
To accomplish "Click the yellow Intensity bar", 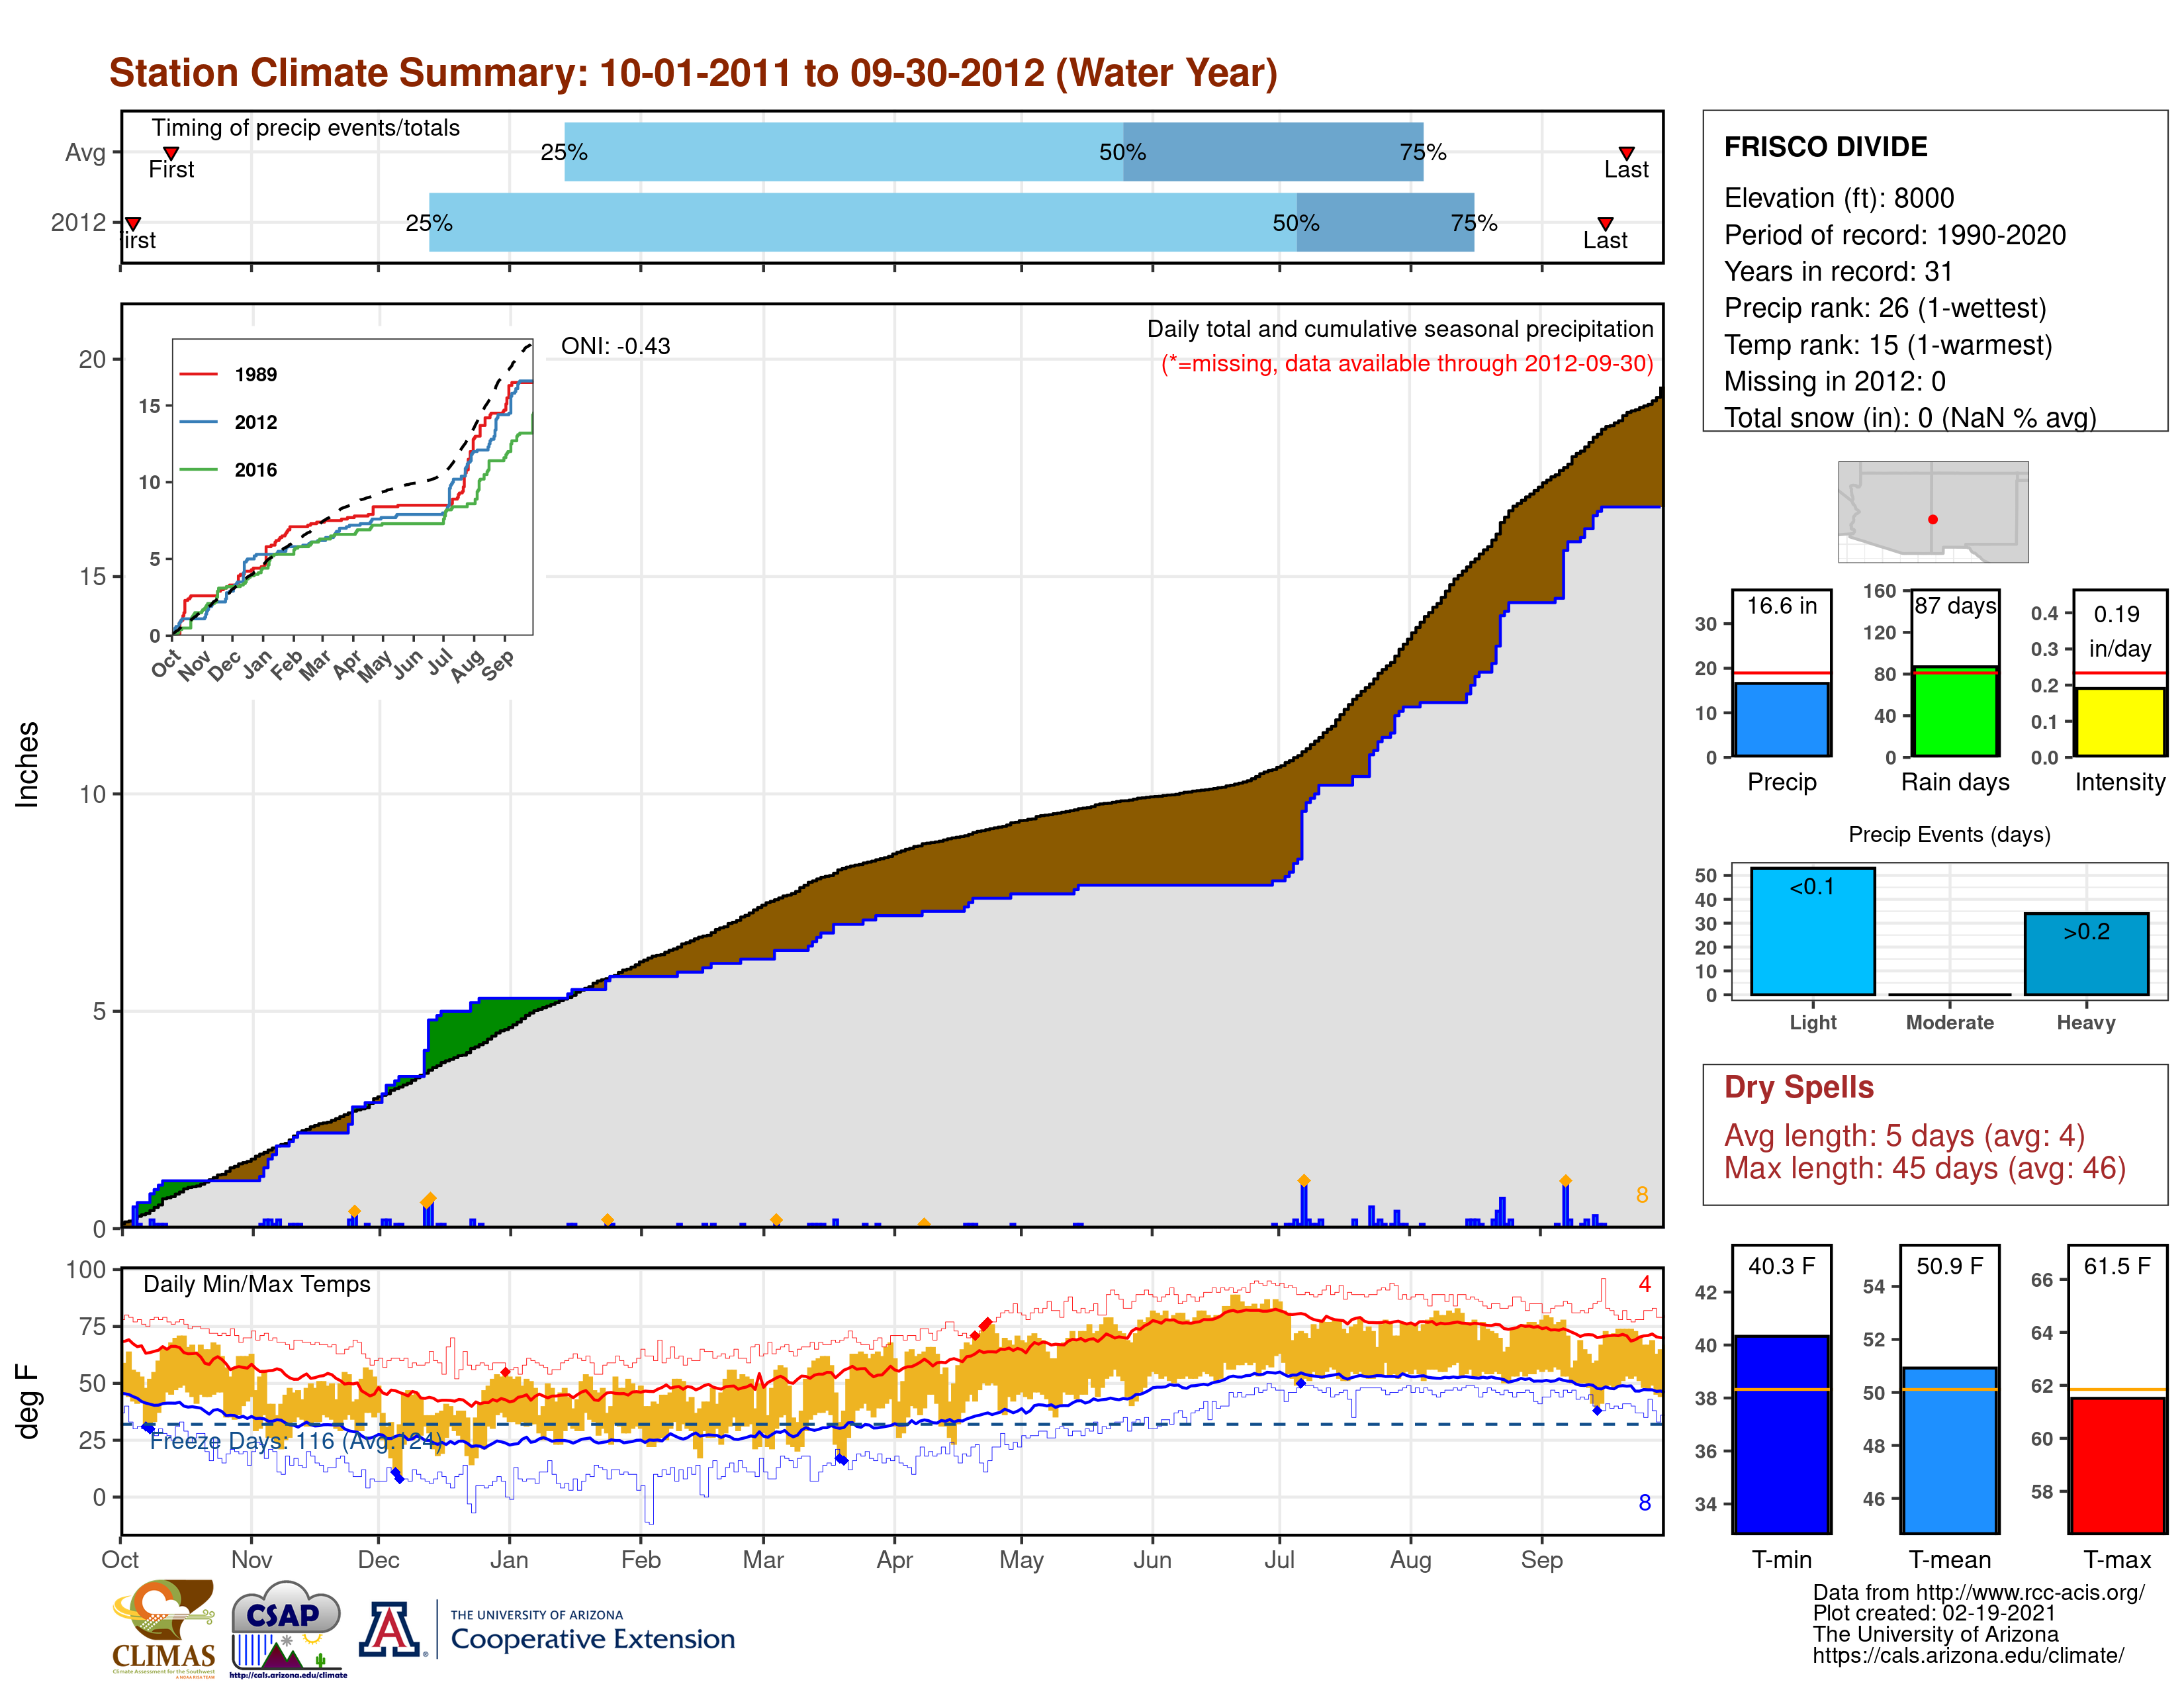I will (2120, 721).
